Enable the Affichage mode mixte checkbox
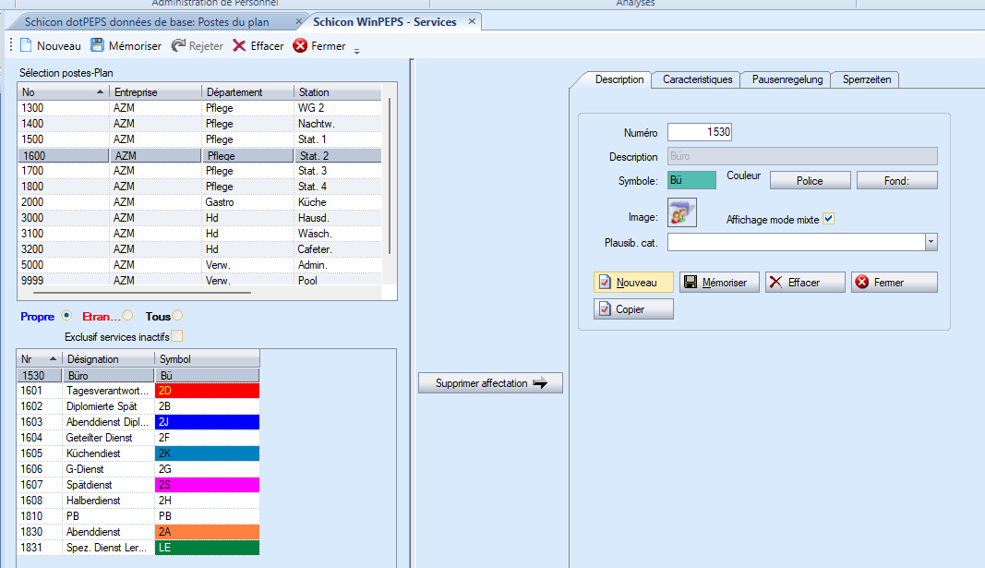Viewport: 985px width, 568px height. click(828, 219)
